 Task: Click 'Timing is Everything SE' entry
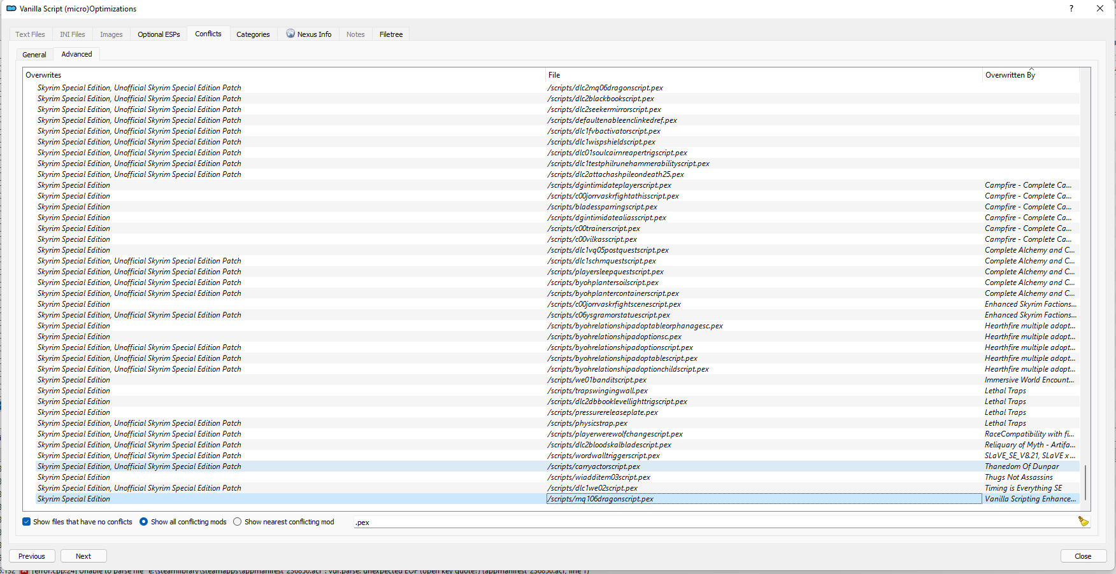pos(1024,488)
